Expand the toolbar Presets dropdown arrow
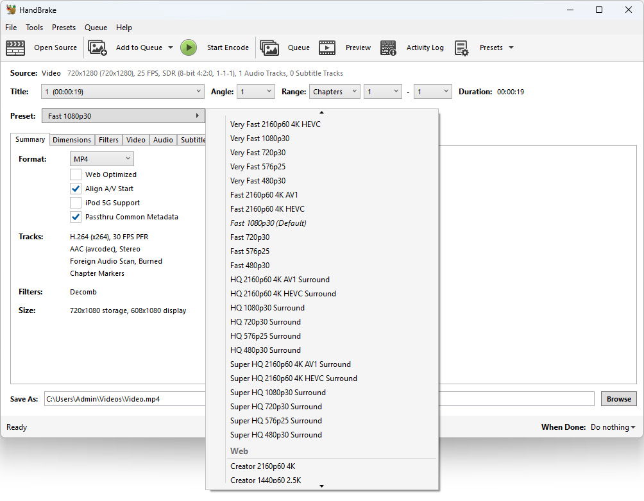This screenshot has width=644, height=501. [x=511, y=47]
